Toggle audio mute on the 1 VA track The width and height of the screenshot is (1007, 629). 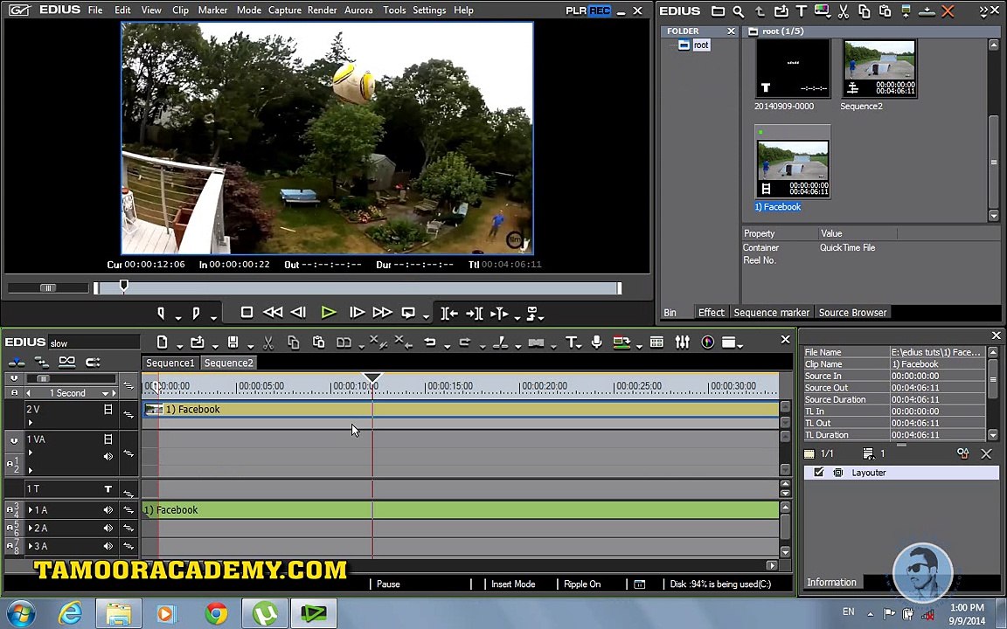(108, 456)
